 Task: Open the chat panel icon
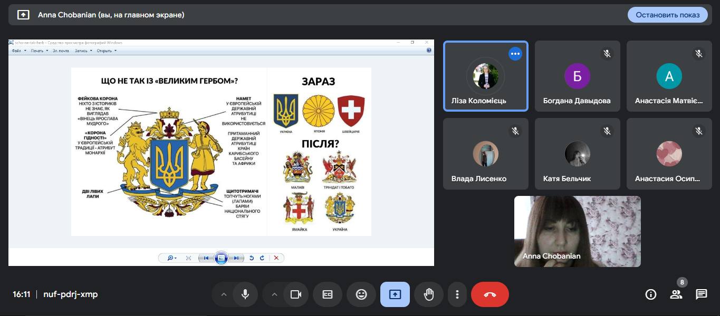tap(701, 294)
